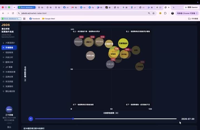Open the browser extensions puzzle icon
The height and width of the screenshot is (130, 200).
point(165,13)
